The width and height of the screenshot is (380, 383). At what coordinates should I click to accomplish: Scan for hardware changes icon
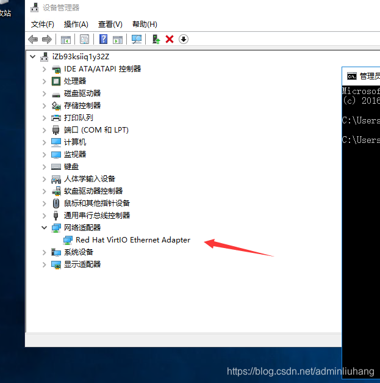(137, 39)
